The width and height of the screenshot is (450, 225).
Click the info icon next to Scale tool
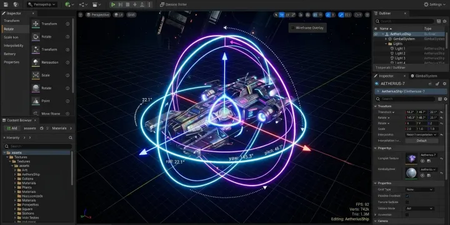[x=67, y=75]
